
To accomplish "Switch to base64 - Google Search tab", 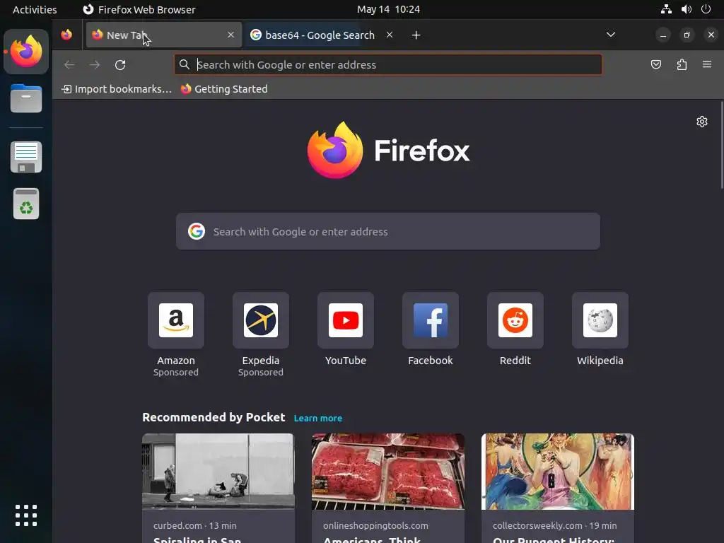I will (320, 35).
